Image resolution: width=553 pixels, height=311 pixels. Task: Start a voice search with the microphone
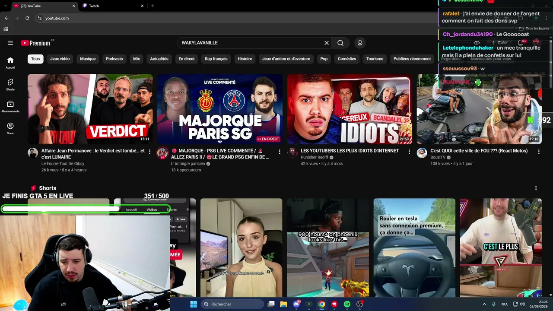tap(360, 43)
